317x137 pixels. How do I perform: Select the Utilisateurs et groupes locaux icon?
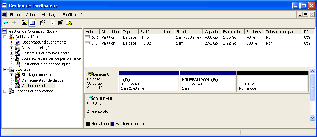click(18, 53)
